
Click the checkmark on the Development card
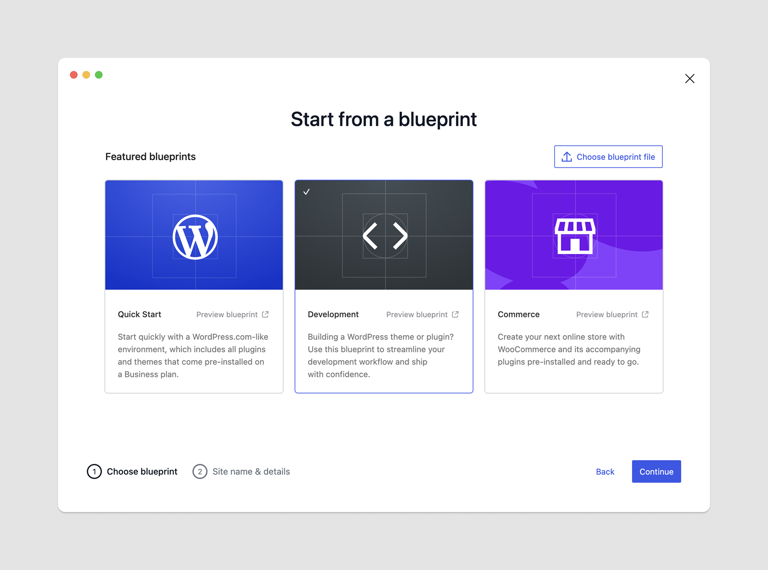point(306,192)
